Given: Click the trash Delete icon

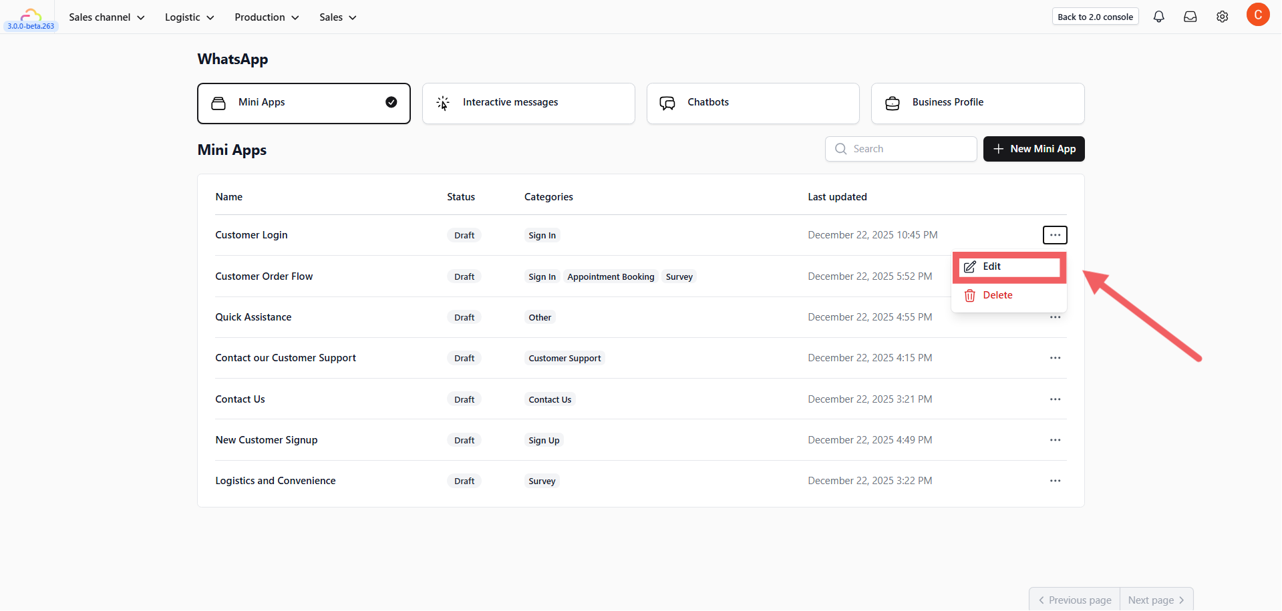Looking at the screenshot, I should (x=970, y=296).
